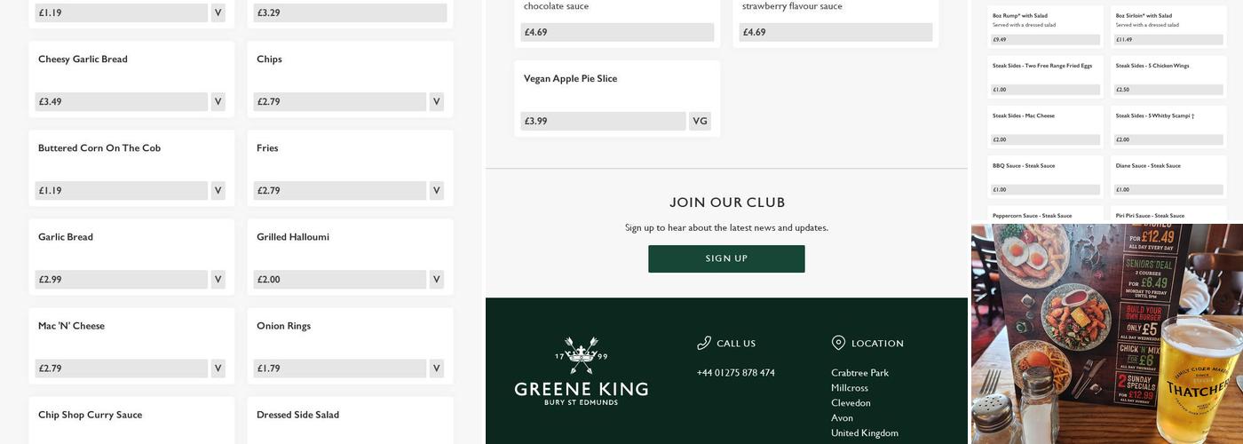Click the Greene King crown logo

pyautogui.click(x=581, y=355)
